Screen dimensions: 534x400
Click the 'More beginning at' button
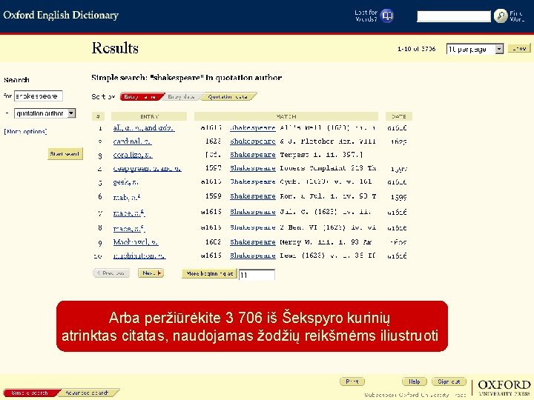click(x=209, y=273)
